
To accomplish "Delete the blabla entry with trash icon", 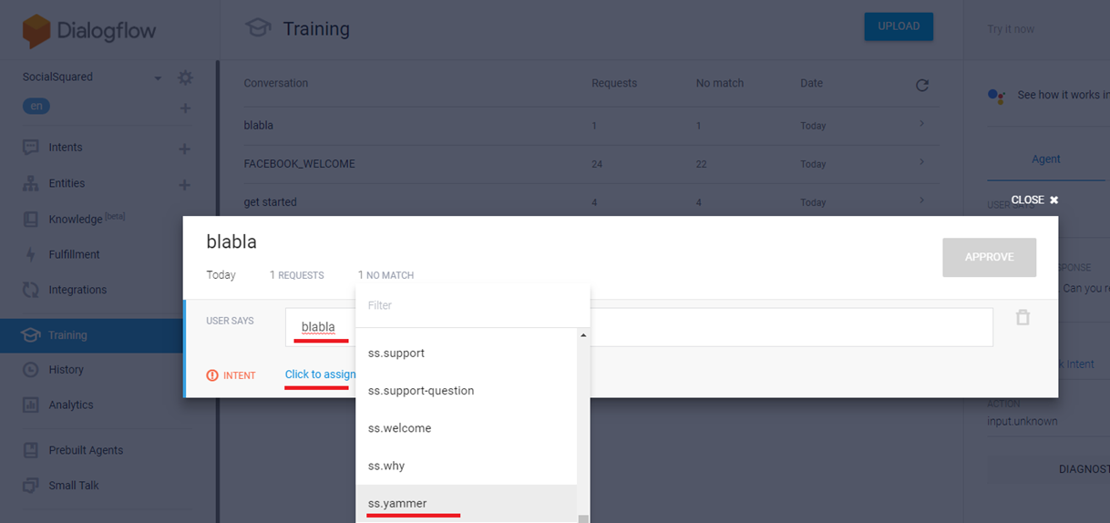I will [1023, 318].
